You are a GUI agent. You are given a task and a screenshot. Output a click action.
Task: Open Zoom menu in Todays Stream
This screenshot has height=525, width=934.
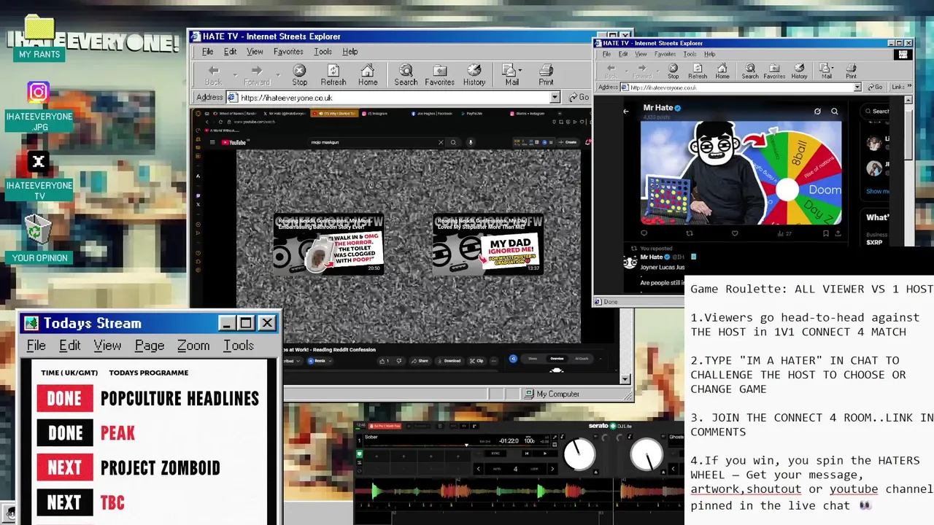tap(193, 346)
